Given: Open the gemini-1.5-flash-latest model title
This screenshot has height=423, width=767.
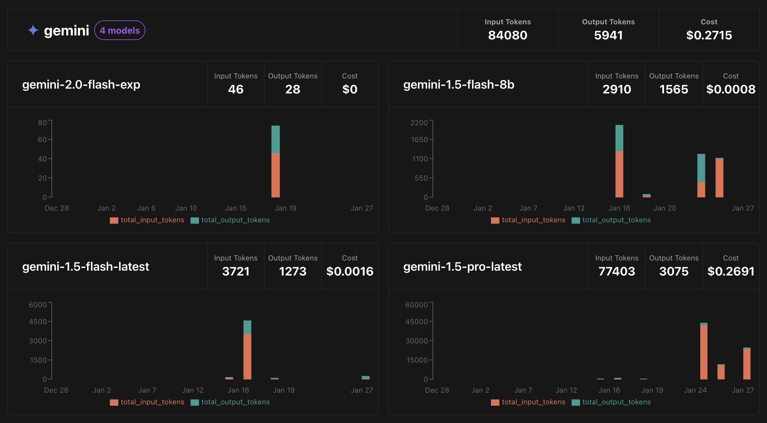Looking at the screenshot, I should pos(86,267).
